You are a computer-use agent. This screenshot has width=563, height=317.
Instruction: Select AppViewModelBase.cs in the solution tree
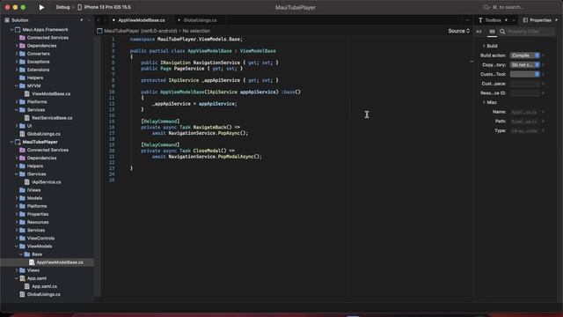60,262
